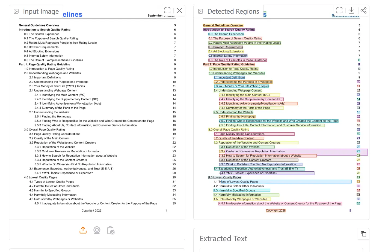Viewport: 379px width, 252px height.
Task: Click the Input Image label text
Action: pos(41,11)
